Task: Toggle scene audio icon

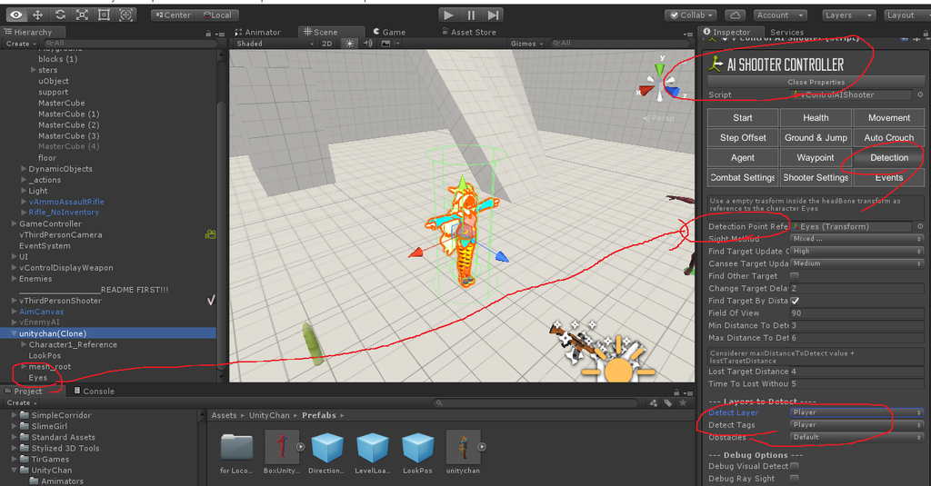Action: pos(367,44)
